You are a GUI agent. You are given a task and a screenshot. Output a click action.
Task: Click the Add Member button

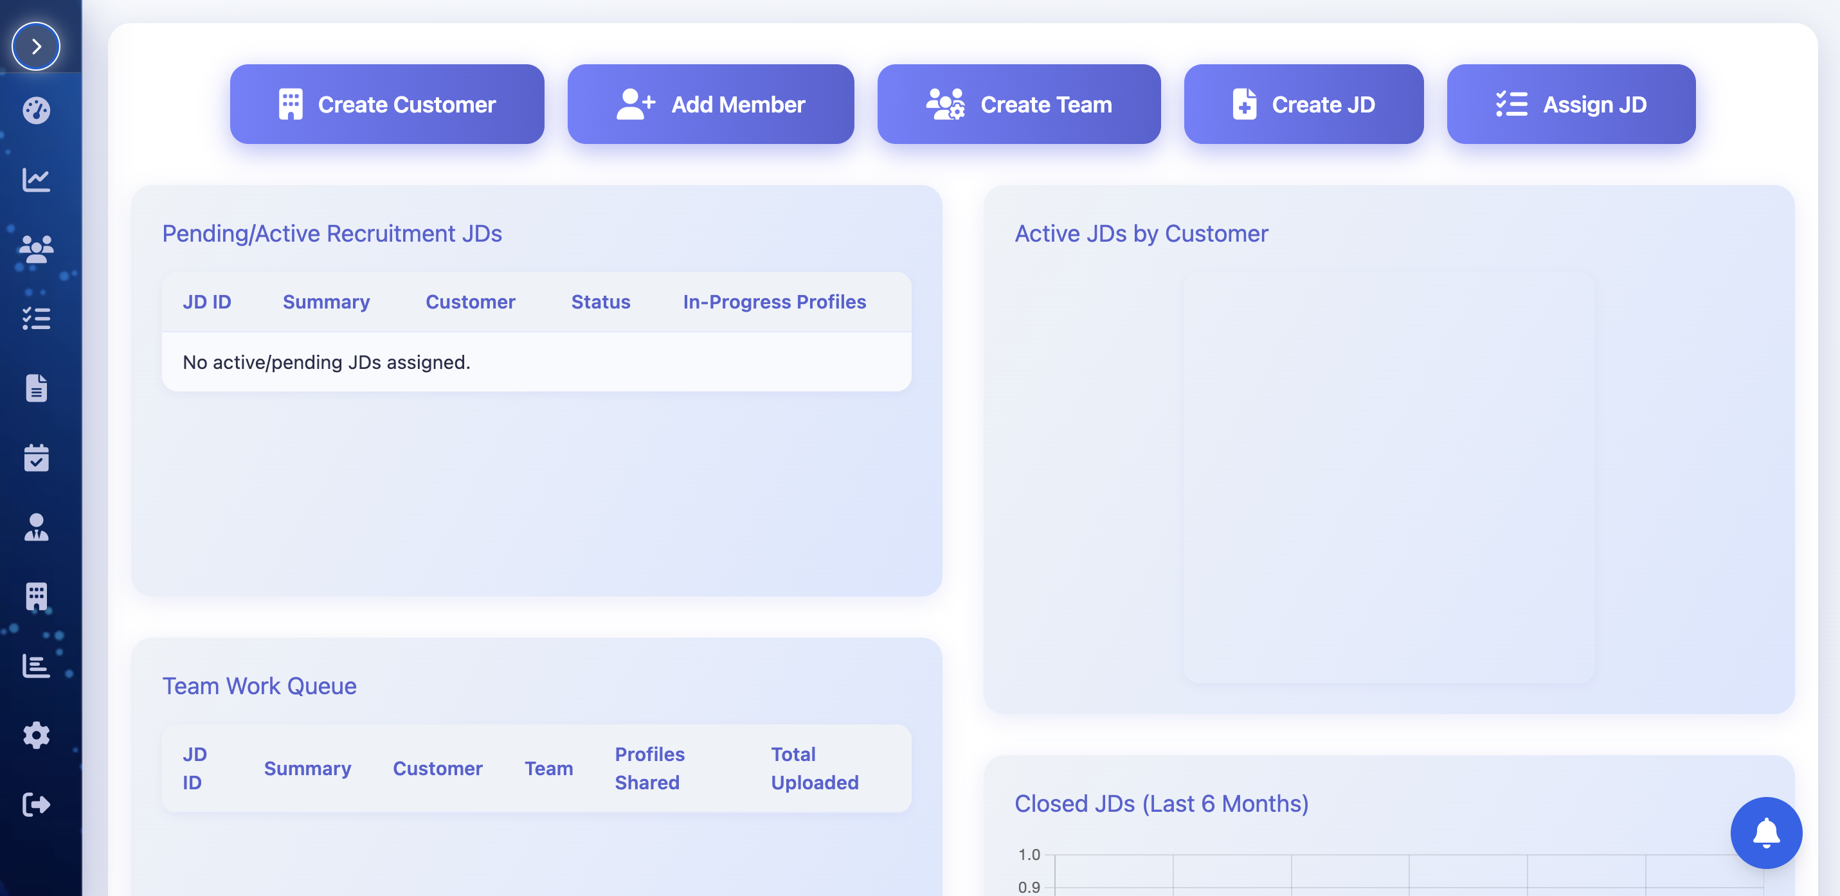710,104
